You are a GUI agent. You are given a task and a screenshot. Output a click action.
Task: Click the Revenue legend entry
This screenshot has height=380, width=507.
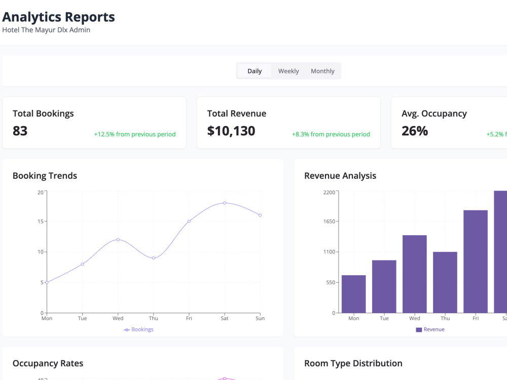(430, 329)
